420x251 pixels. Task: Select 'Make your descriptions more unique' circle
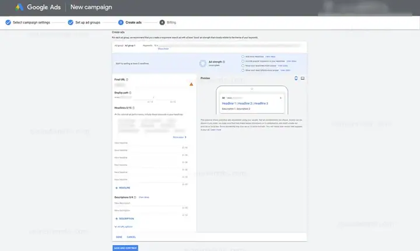(243, 70)
